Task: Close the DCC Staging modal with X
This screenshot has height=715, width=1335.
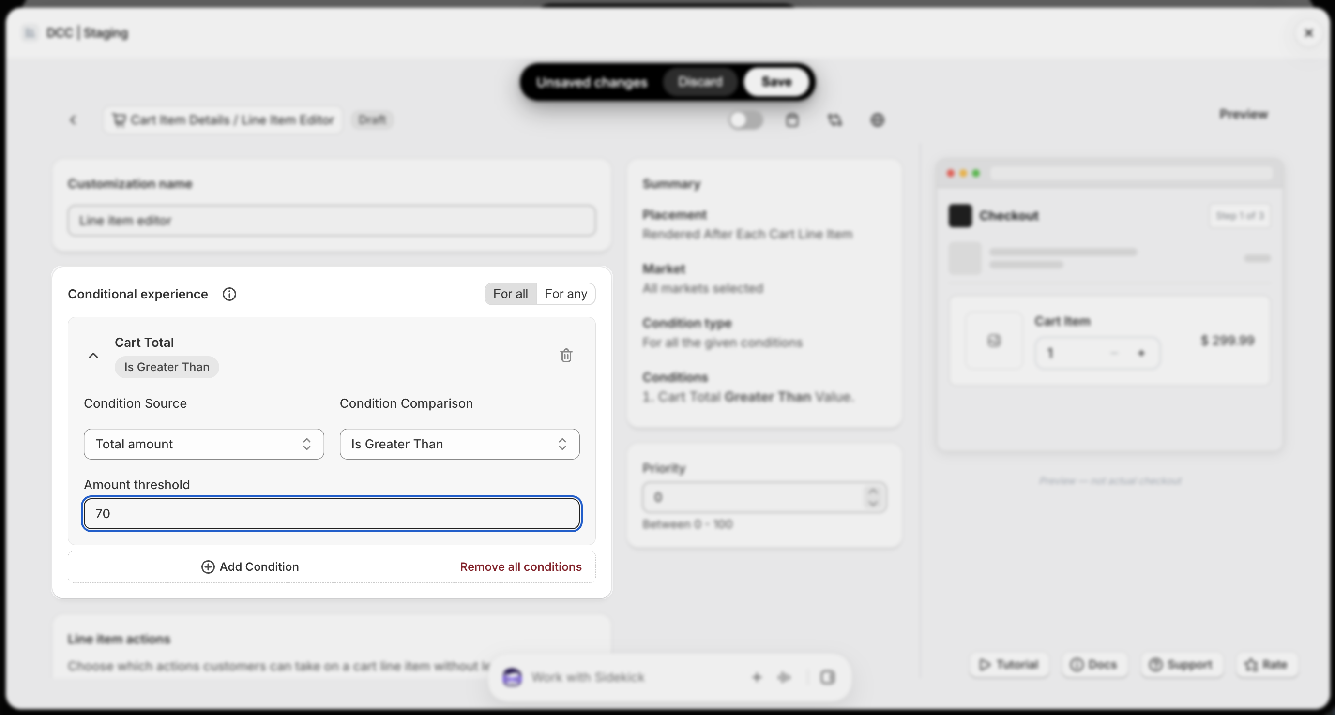Action: [x=1308, y=33]
